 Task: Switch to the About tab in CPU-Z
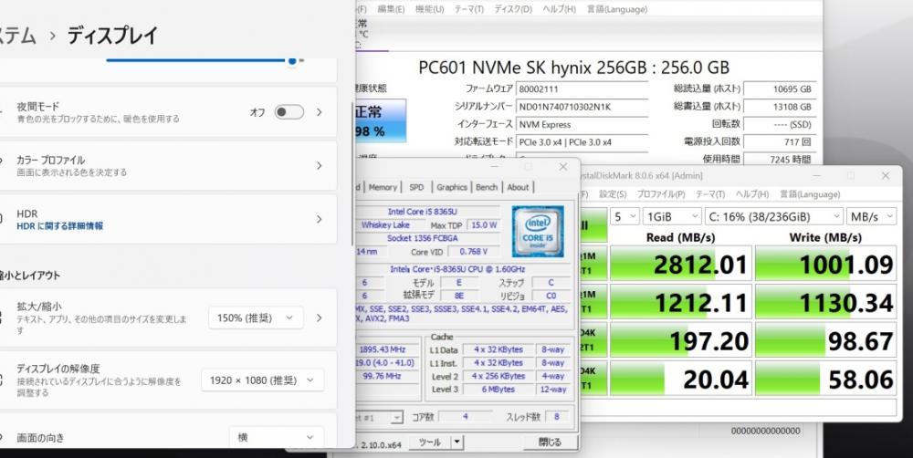518,187
